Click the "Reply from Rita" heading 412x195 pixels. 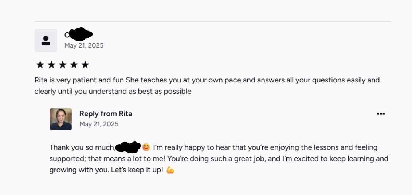coord(106,114)
